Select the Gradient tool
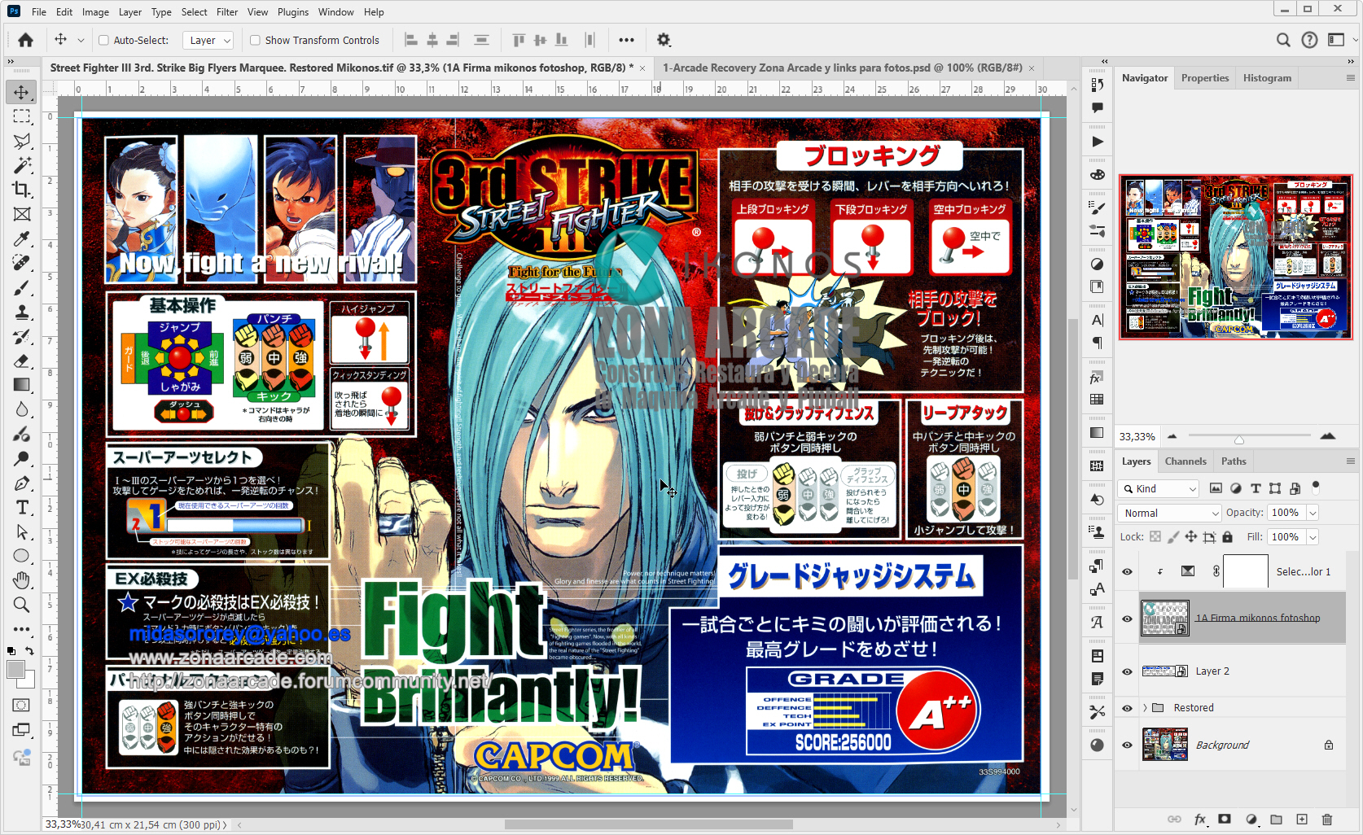 [22, 385]
